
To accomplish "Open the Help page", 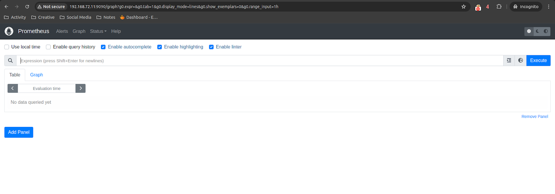I will click(116, 31).
